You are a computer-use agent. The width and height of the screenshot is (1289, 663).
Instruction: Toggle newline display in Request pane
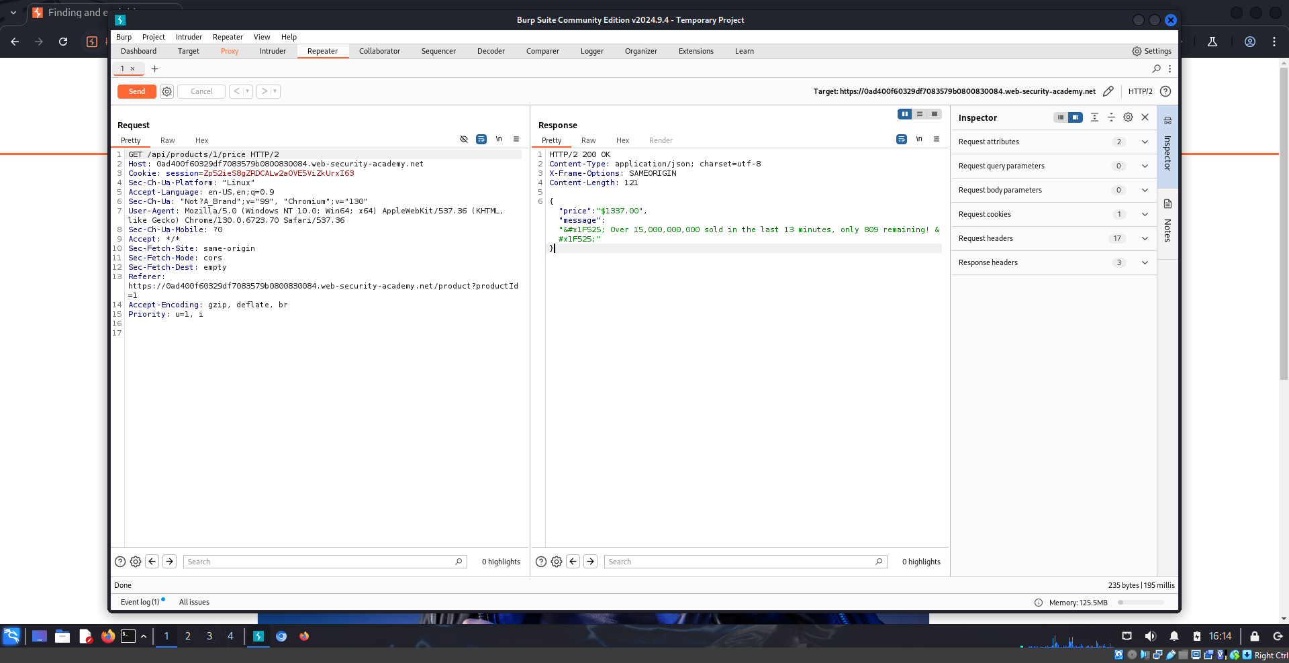(499, 139)
